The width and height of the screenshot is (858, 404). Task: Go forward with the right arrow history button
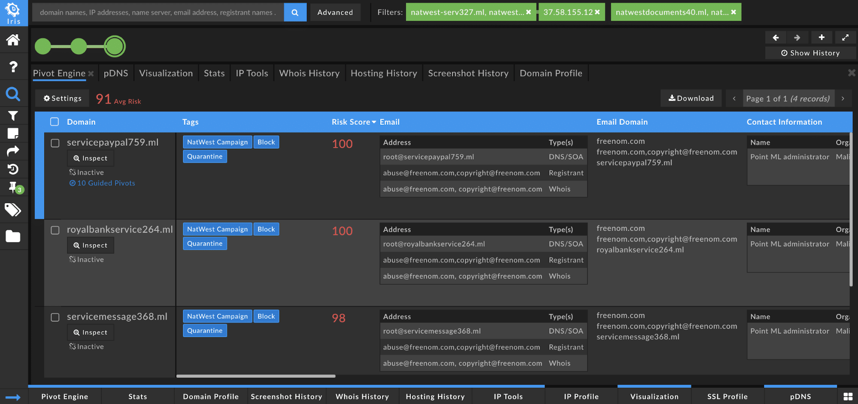point(797,38)
